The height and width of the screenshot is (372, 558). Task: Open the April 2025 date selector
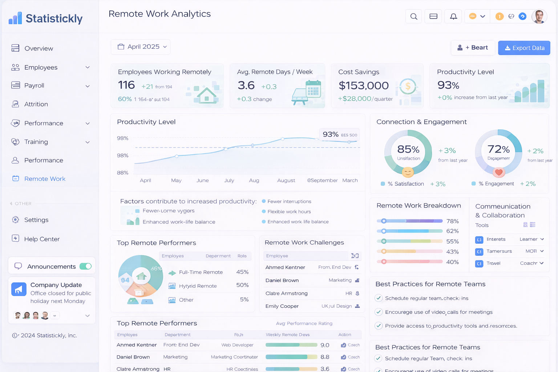click(x=141, y=46)
